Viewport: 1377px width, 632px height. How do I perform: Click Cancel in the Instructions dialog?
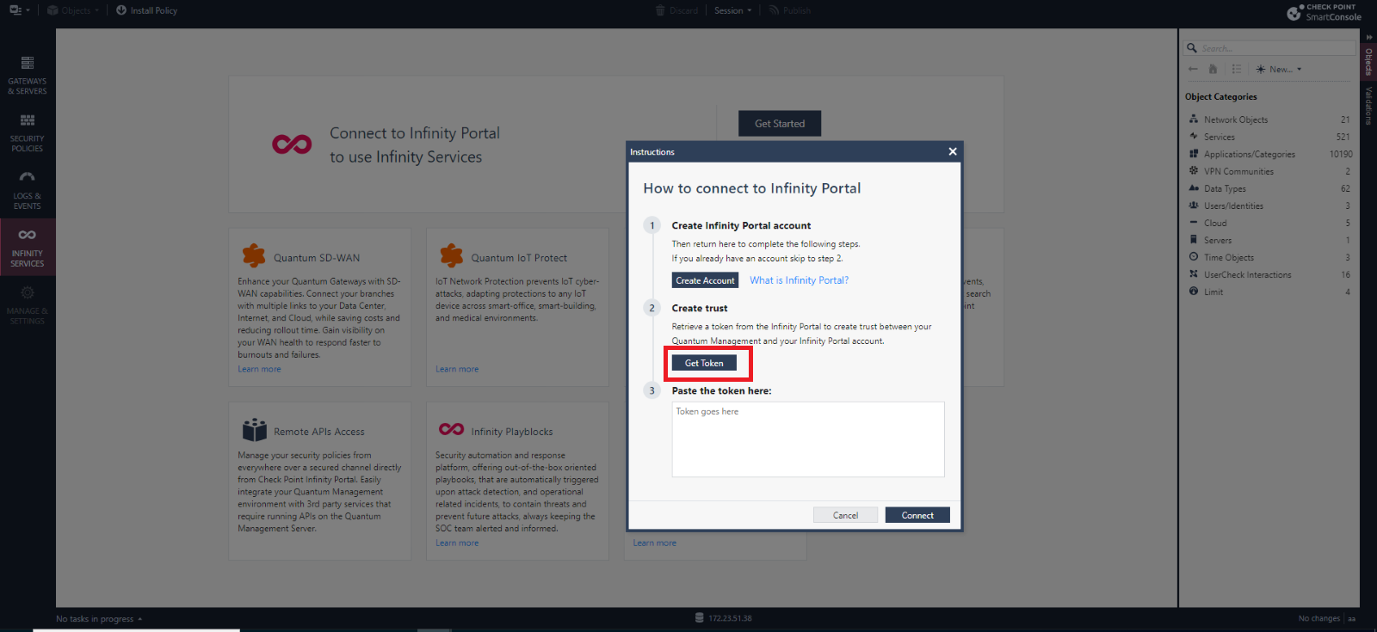point(845,515)
